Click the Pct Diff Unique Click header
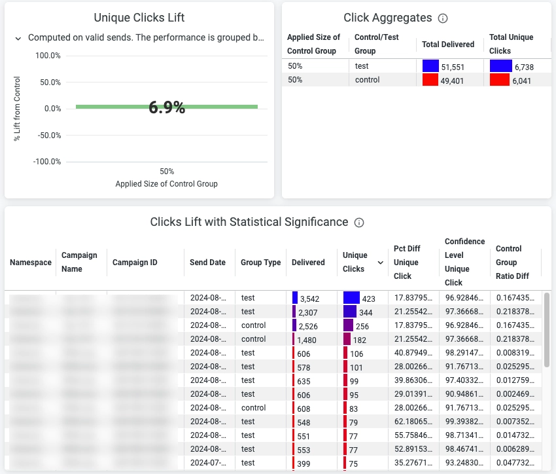This screenshot has width=556, height=474. pos(407,262)
